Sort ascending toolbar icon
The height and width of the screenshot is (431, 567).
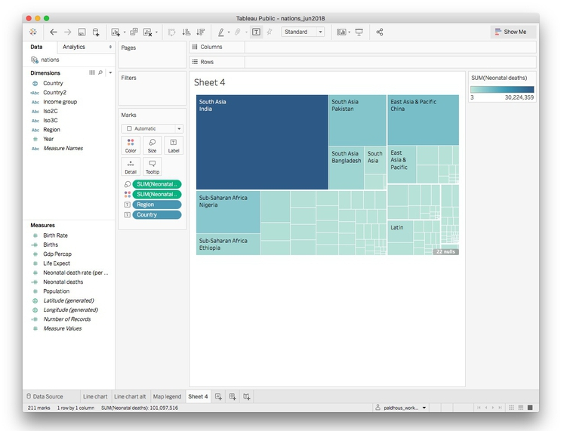186,32
